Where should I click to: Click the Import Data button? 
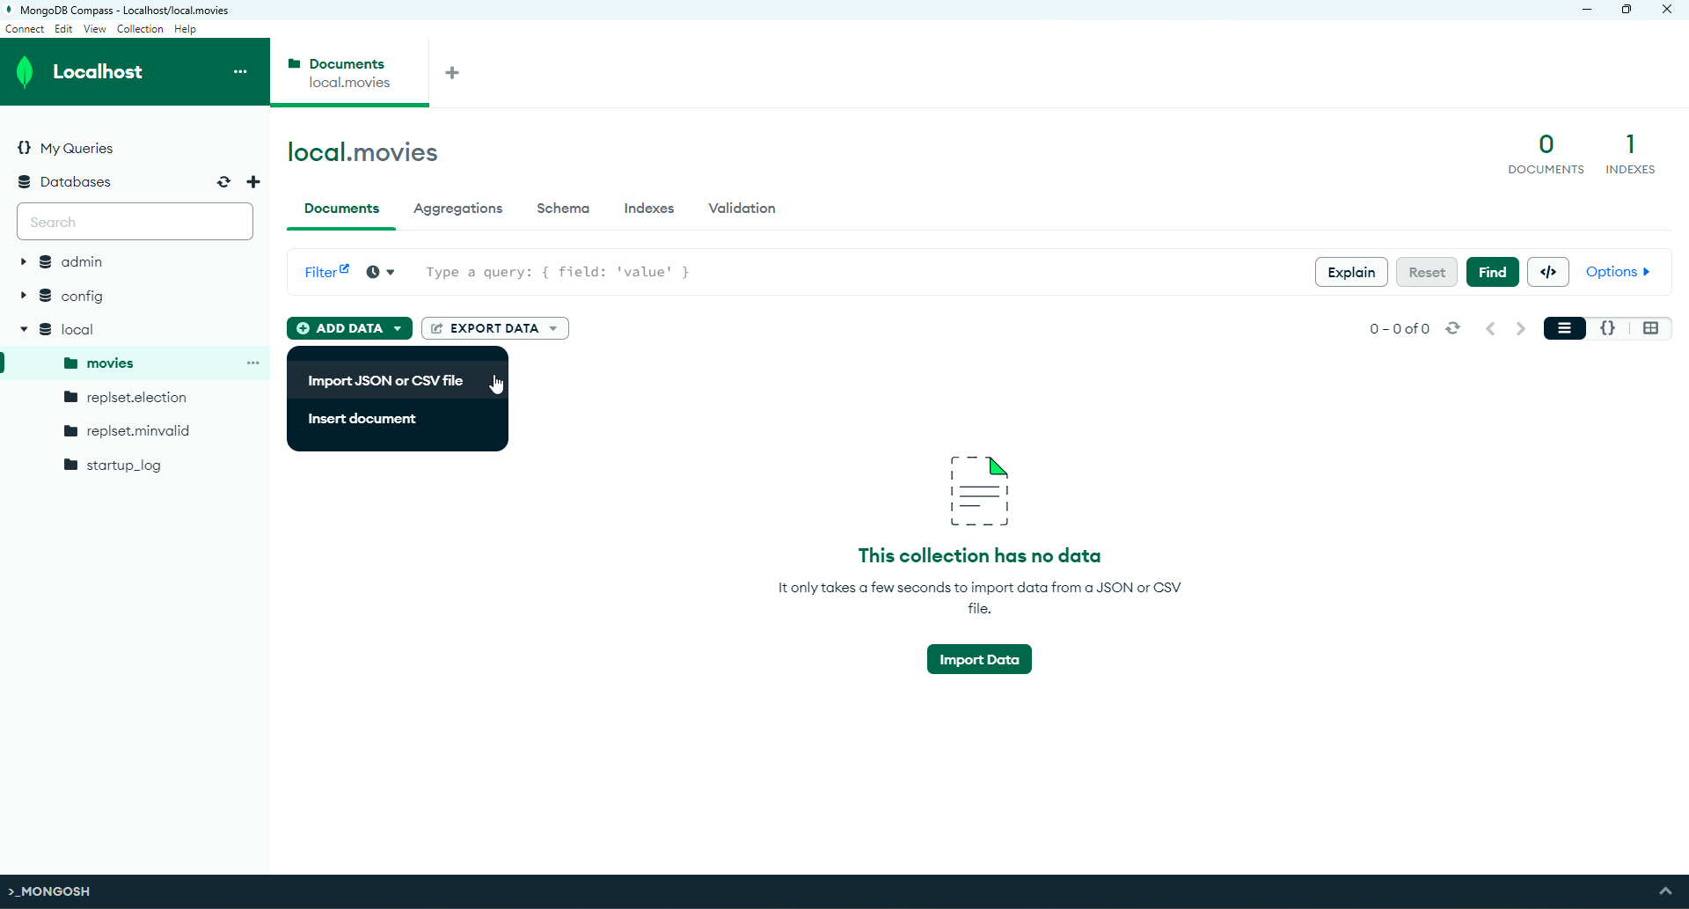coord(978,658)
